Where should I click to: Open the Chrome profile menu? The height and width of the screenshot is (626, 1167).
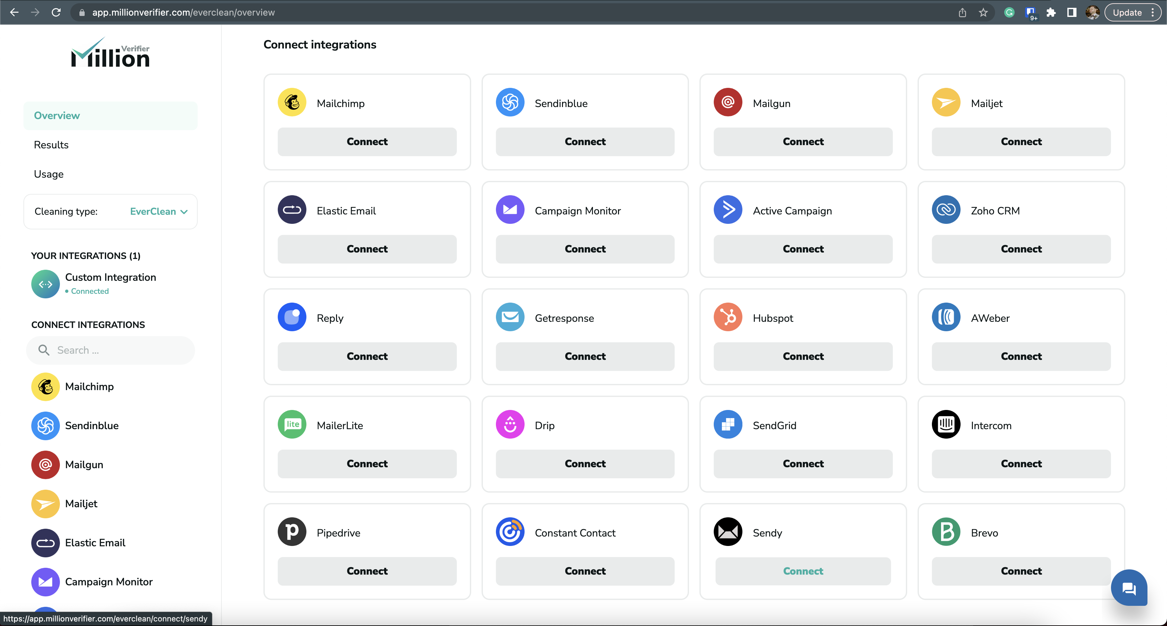coord(1092,12)
